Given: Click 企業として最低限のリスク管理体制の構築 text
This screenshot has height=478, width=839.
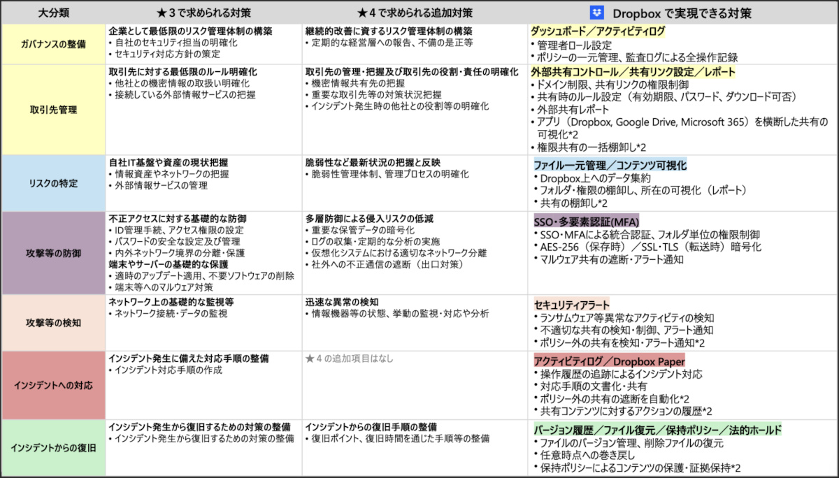Looking at the screenshot, I should pyautogui.click(x=190, y=31).
